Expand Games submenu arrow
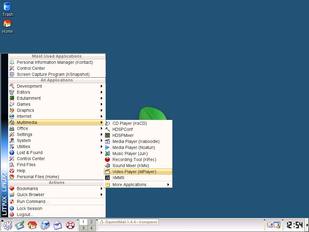The image size is (309, 232). click(101, 104)
